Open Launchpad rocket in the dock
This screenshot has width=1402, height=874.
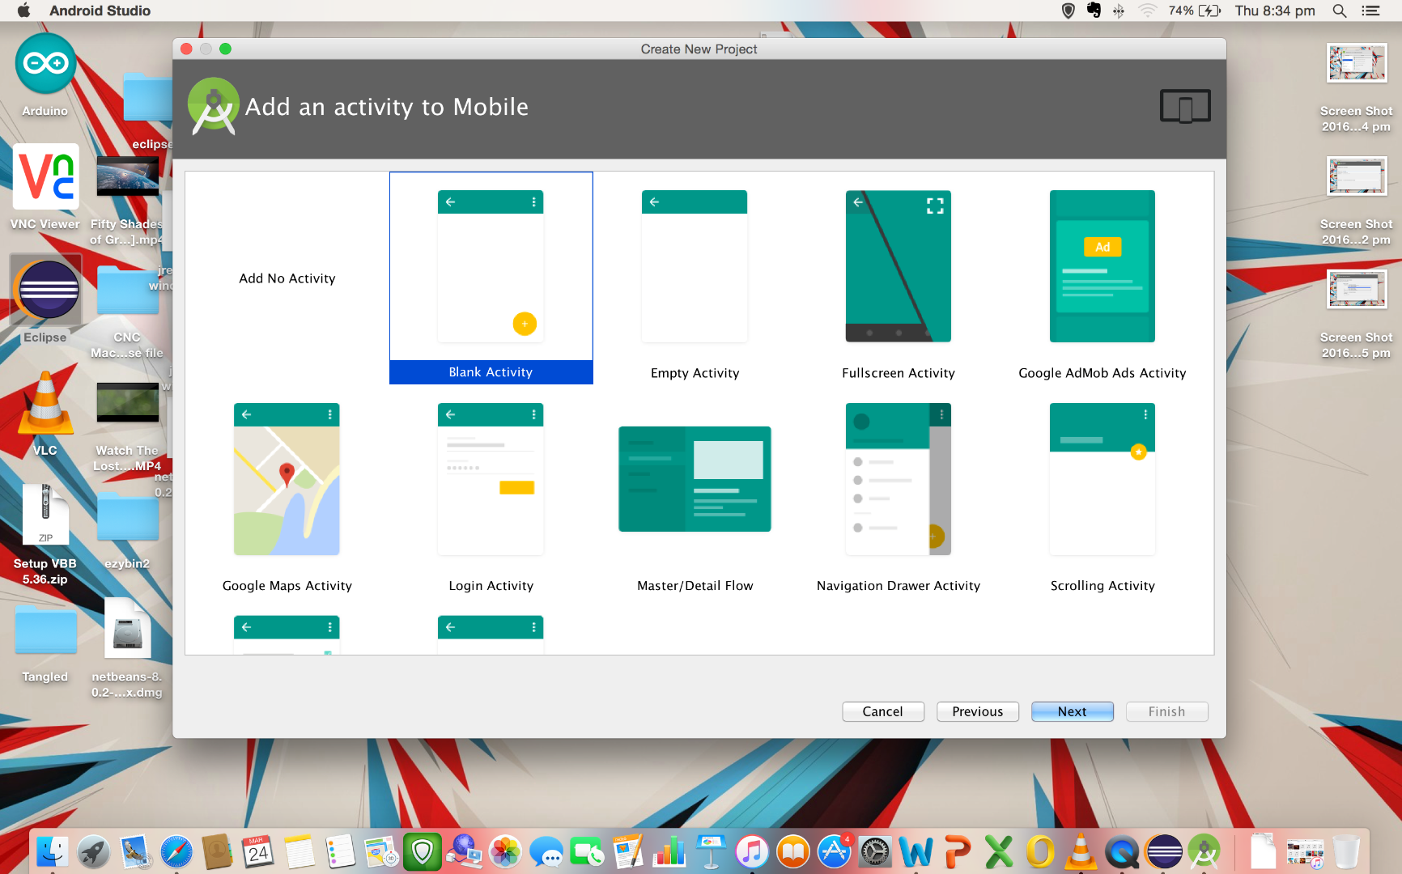coord(94,851)
